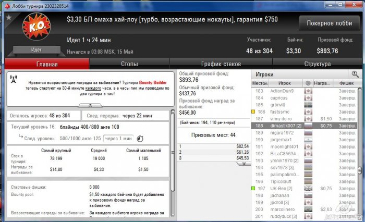Click the K.O. tournament logo
The image size is (365, 222).
point(36,26)
